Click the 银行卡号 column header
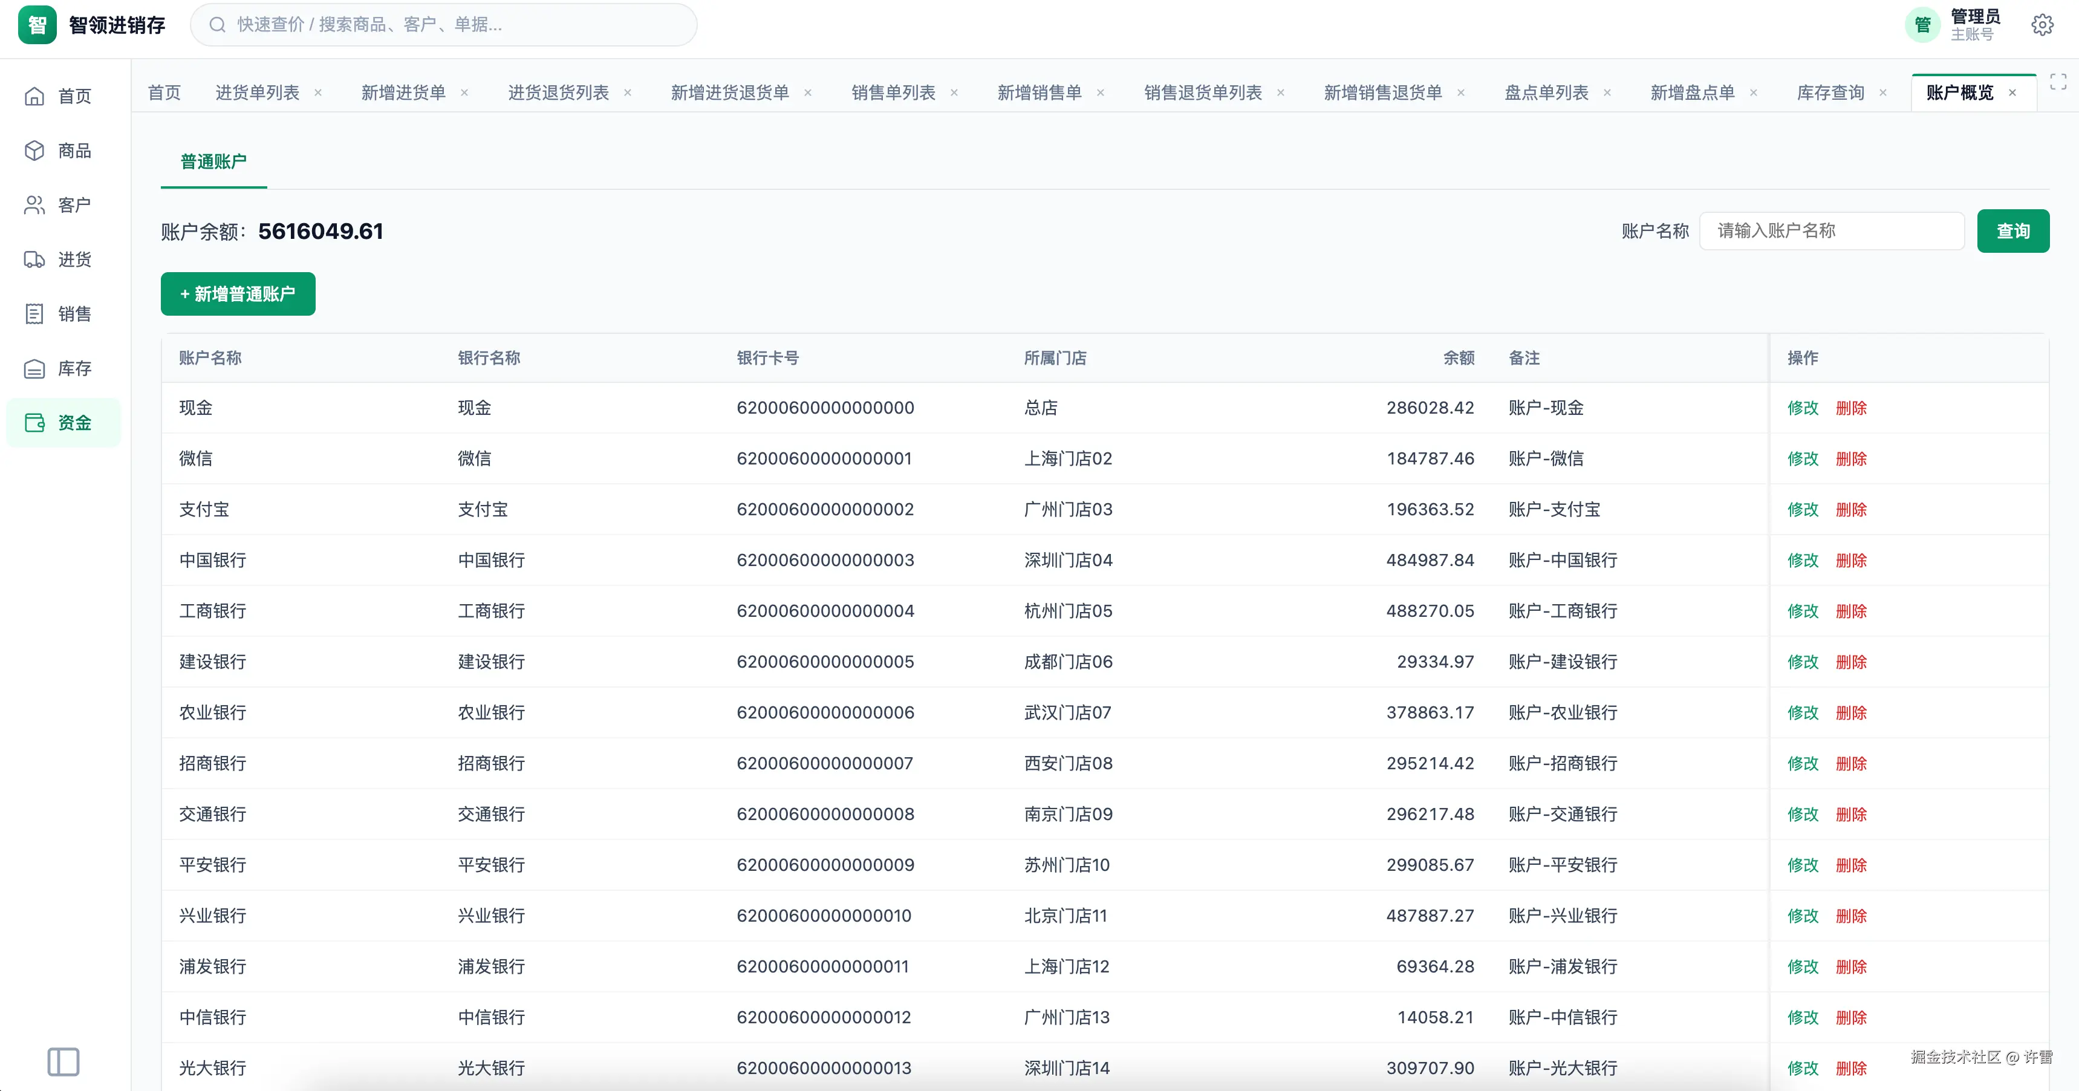The image size is (2079, 1091). (x=767, y=357)
